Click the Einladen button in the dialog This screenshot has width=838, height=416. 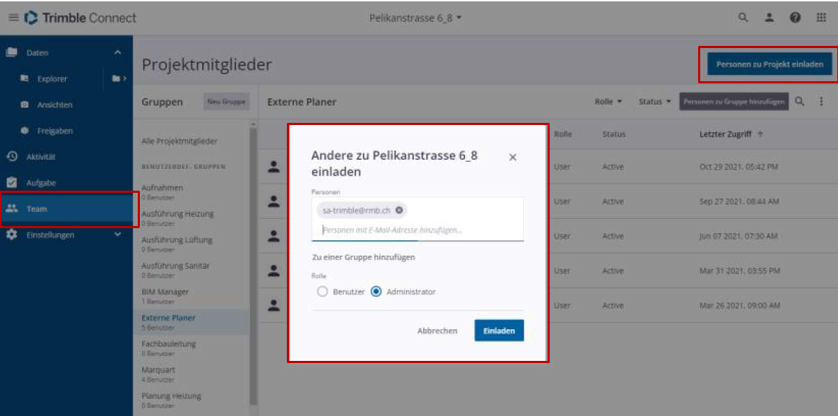click(498, 331)
